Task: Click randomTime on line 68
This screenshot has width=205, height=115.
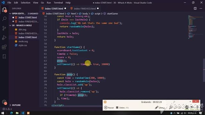Action: [82, 78]
